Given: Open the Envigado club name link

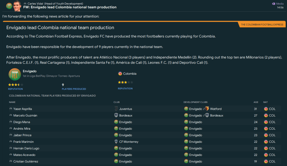Looking at the screenshot, I should pos(29,71).
